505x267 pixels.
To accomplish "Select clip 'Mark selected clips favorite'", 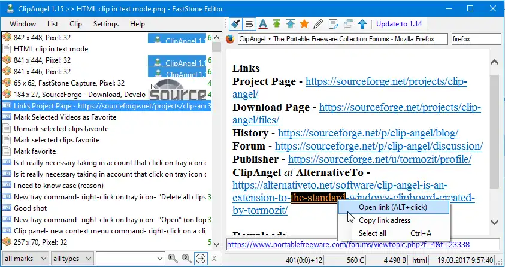I will pyautogui.click(x=107, y=140).
